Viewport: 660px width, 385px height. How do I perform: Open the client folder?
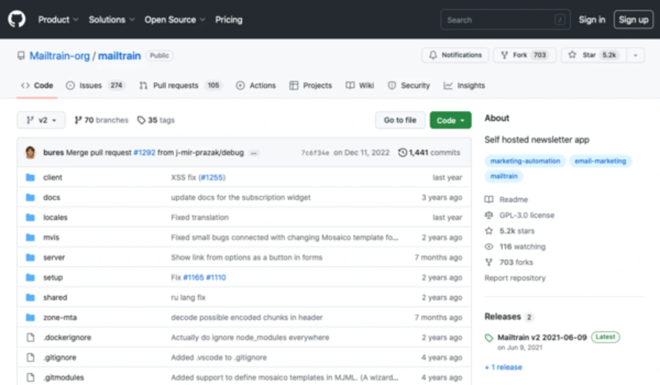(x=53, y=178)
